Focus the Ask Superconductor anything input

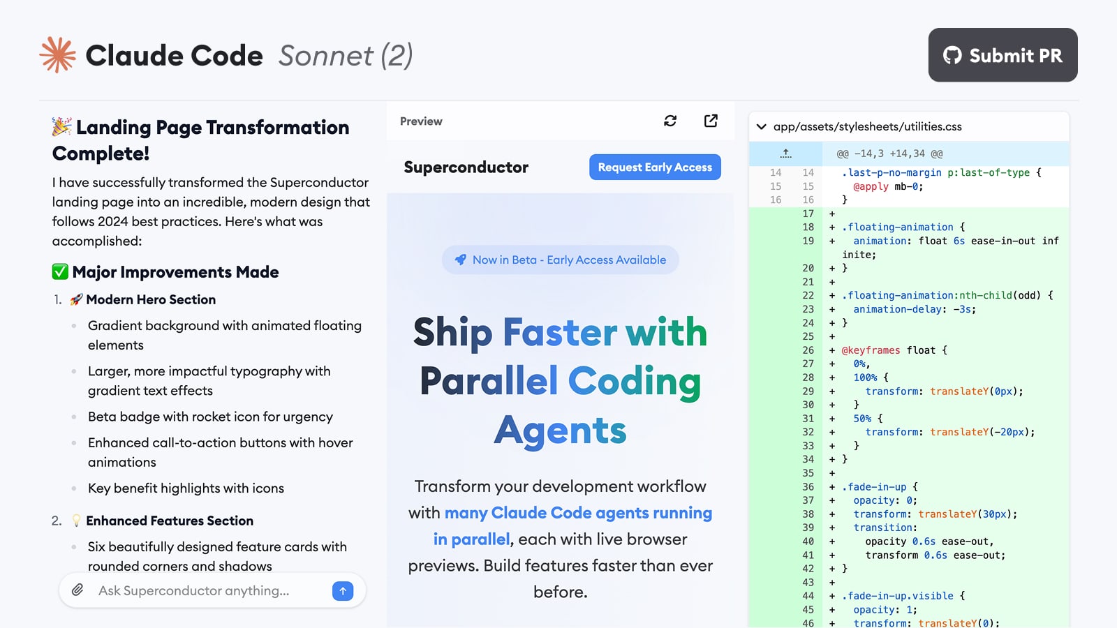pyautogui.click(x=209, y=591)
